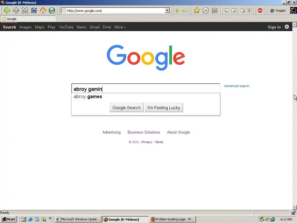
Task: Open News in Google's navigation bar
Action: point(82,27)
